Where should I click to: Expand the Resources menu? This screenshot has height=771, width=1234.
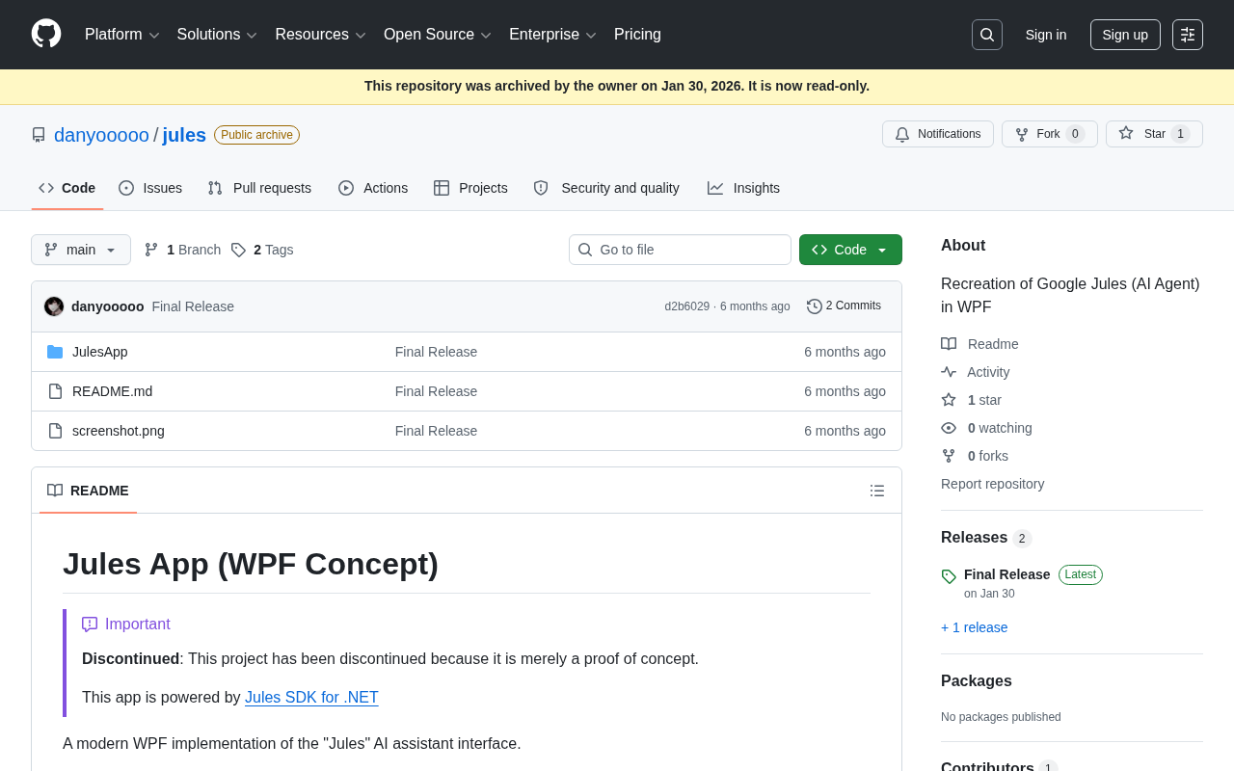coord(321,35)
